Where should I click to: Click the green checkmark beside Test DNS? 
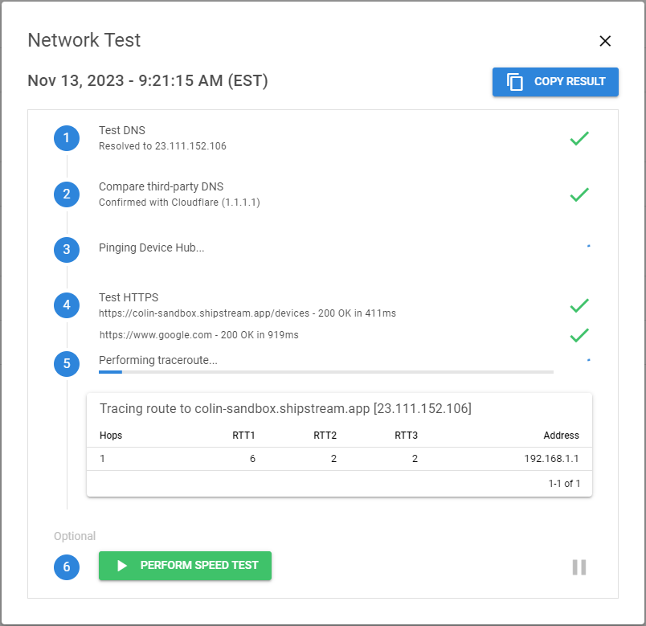pyautogui.click(x=579, y=138)
